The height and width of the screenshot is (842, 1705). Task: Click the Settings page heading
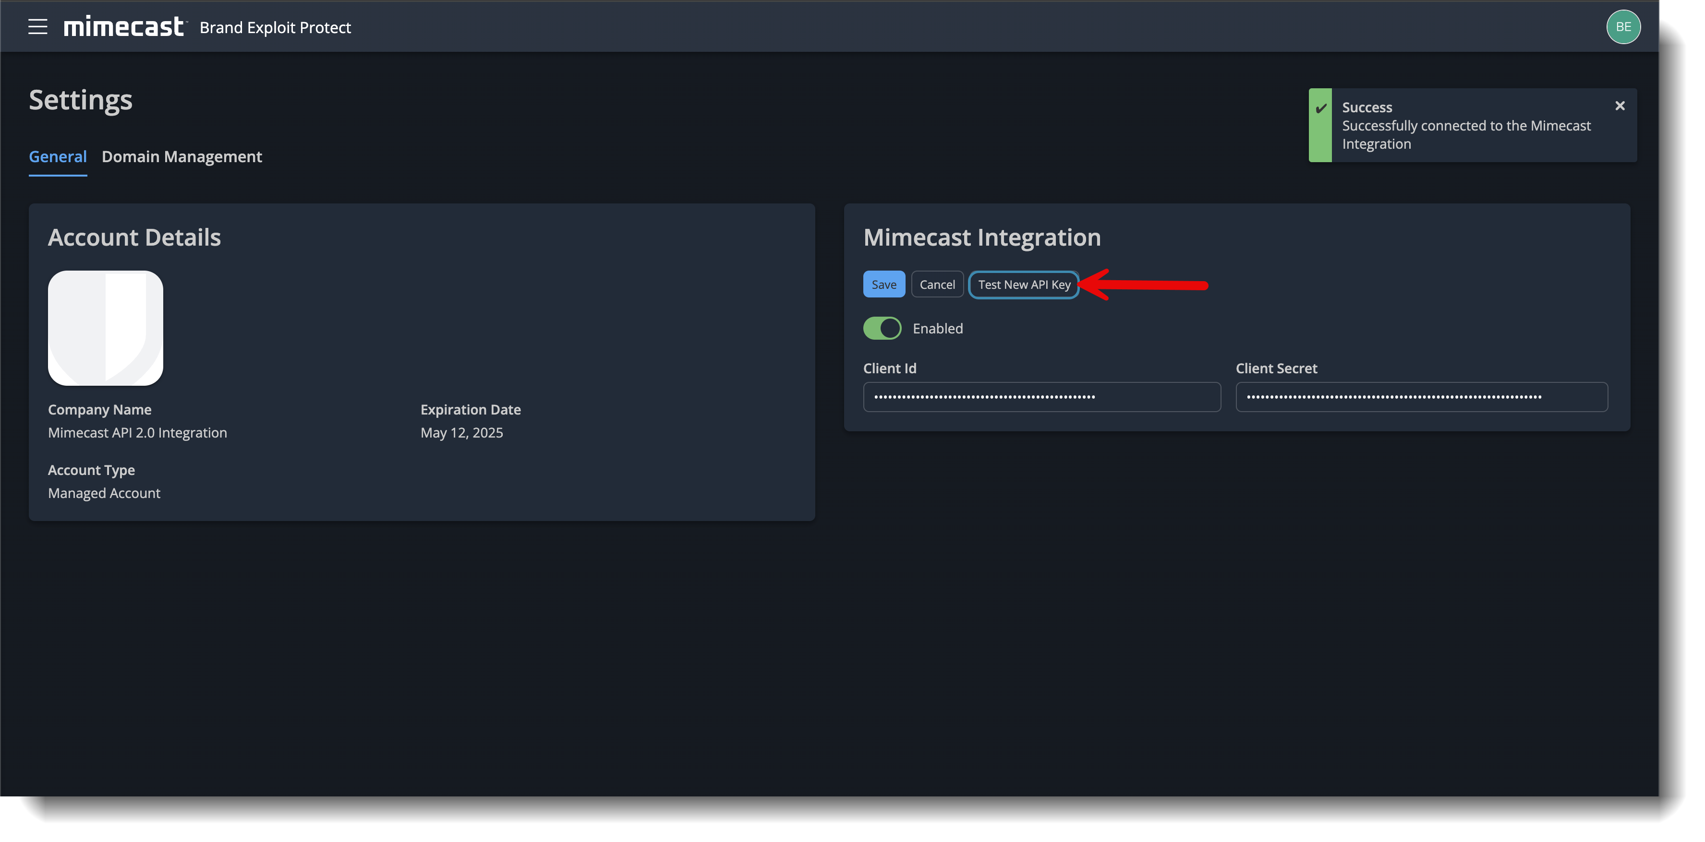(x=80, y=99)
